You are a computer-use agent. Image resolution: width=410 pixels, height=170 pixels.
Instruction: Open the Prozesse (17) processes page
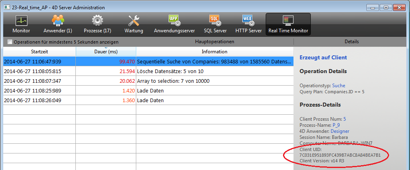(x=98, y=24)
